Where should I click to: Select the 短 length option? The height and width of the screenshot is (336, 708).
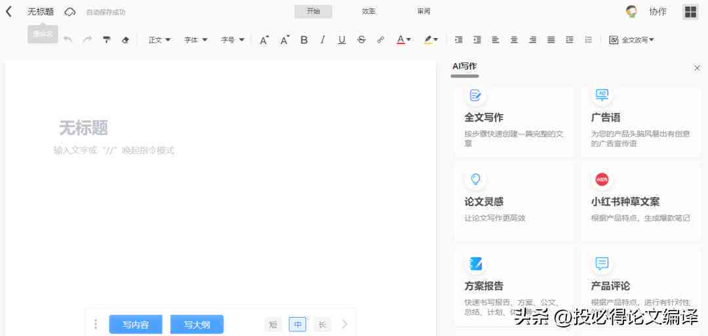coord(273,324)
